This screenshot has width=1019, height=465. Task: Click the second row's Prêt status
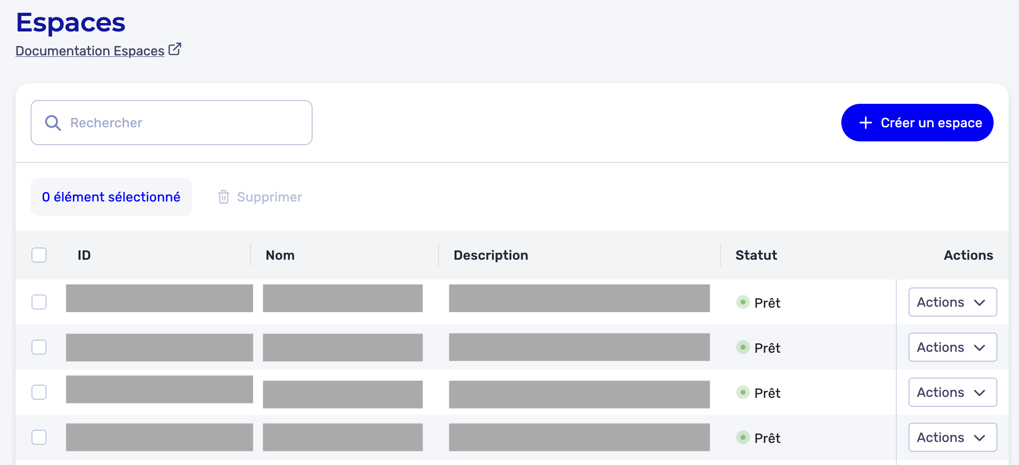[x=758, y=348]
